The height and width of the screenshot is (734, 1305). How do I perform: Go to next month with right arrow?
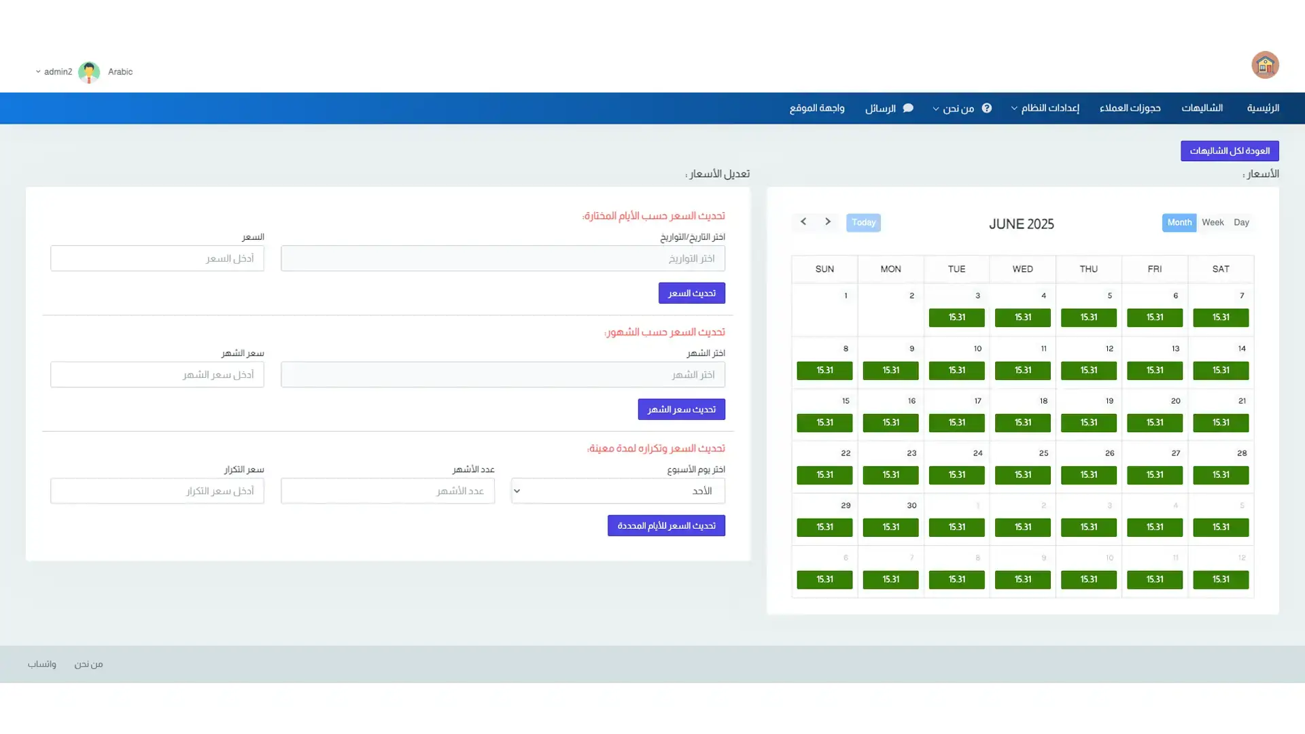pyautogui.click(x=828, y=222)
